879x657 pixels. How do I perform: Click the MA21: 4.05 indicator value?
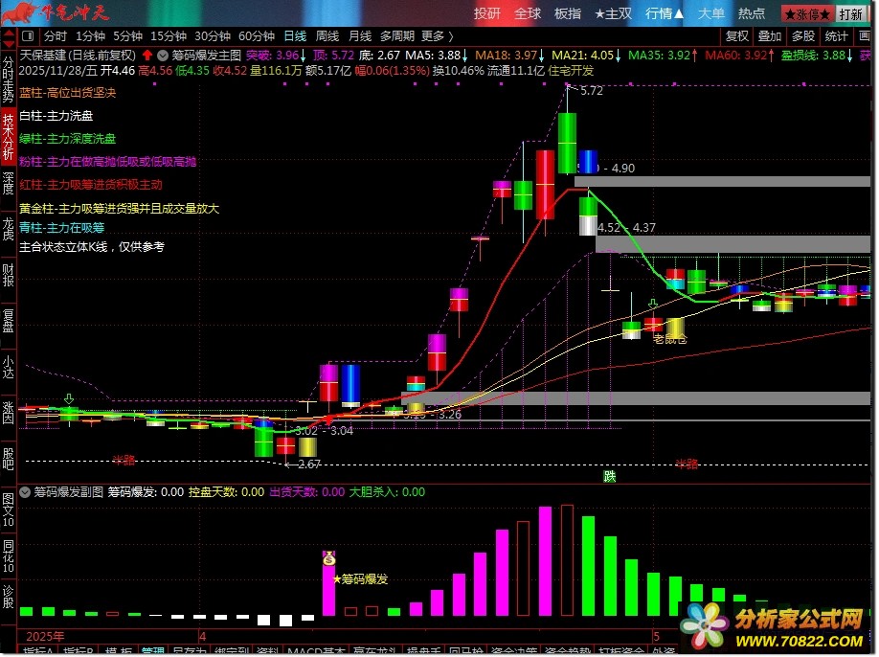[586, 56]
